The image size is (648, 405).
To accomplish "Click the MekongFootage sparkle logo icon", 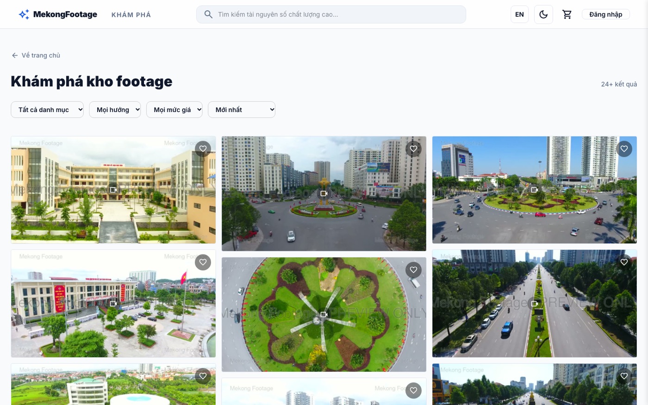I will click(x=24, y=14).
